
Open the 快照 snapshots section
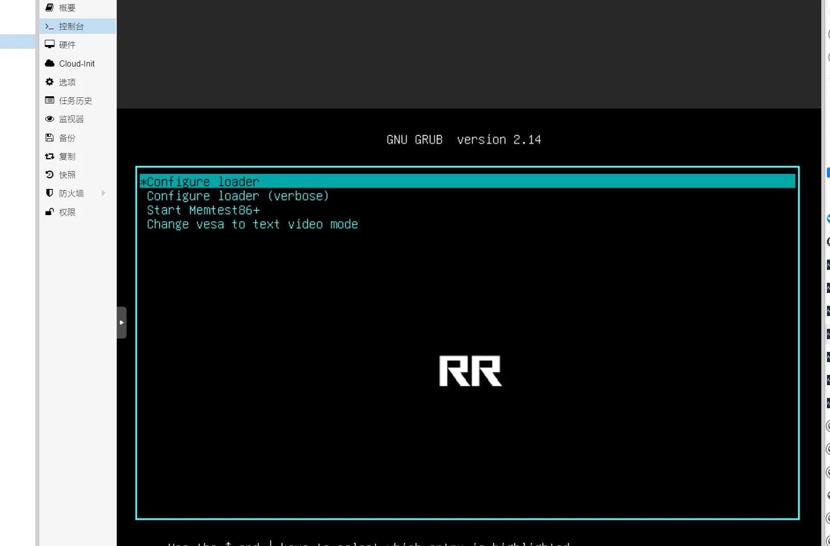point(67,175)
